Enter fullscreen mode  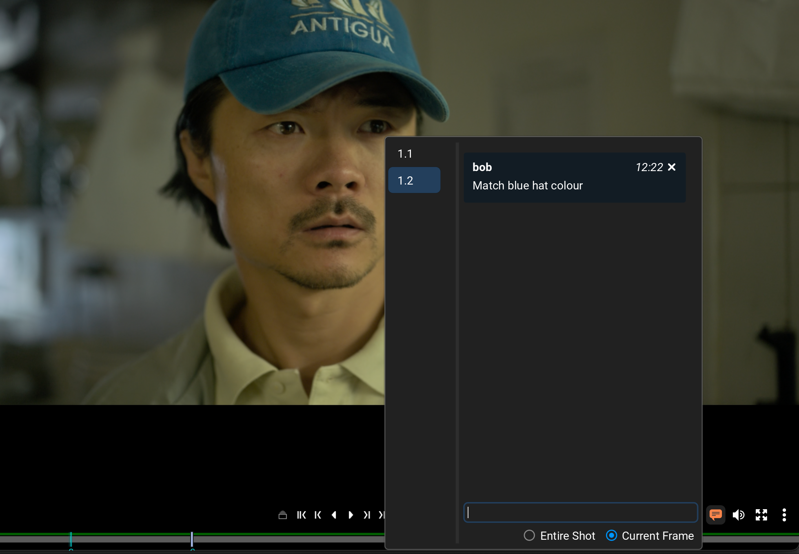point(761,515)
